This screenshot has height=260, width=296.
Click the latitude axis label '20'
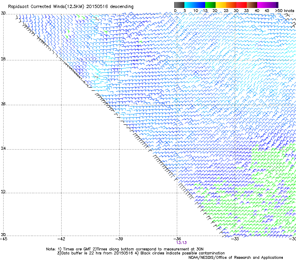pos(3,235)
